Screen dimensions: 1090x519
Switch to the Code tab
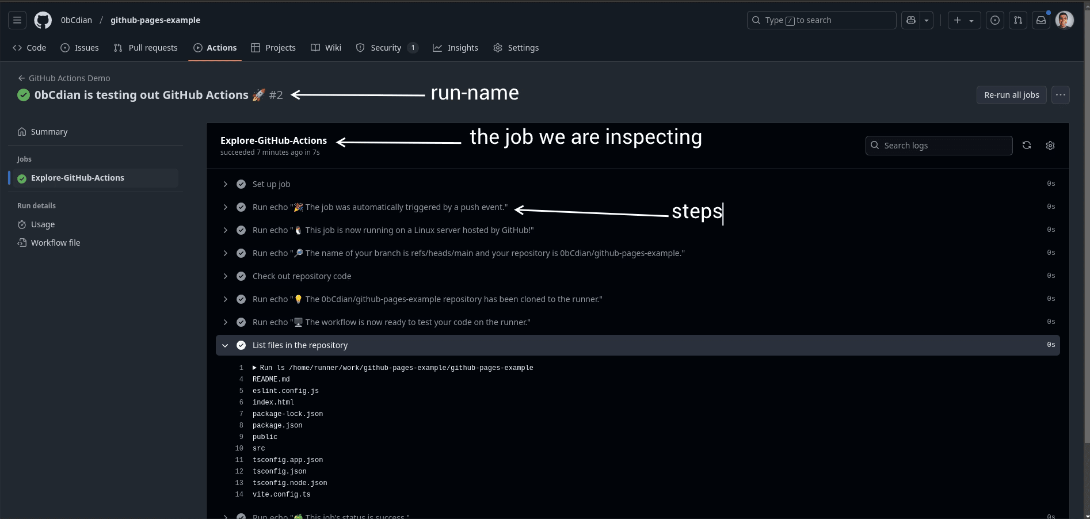29,48
